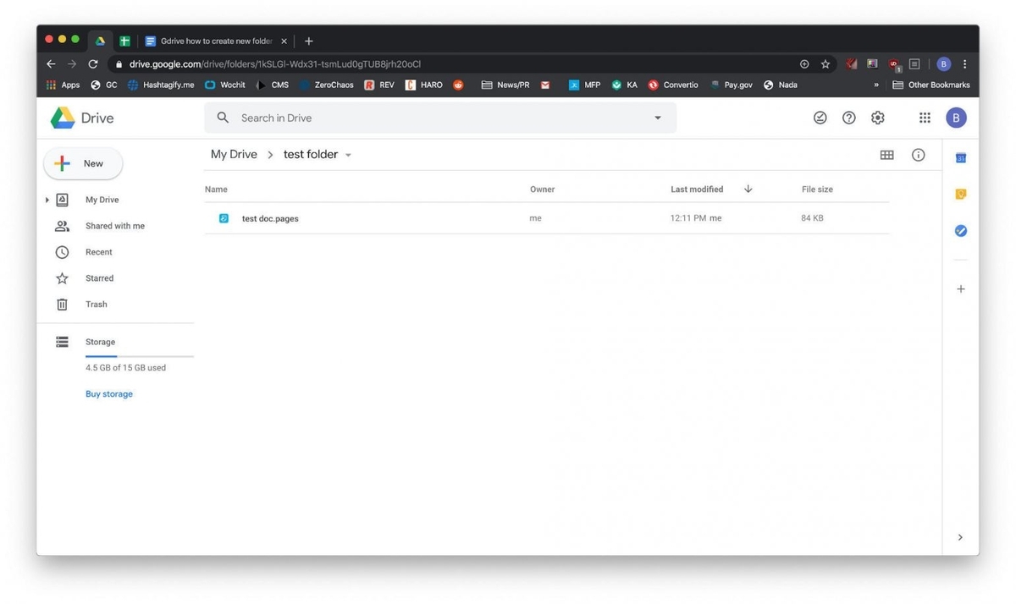Viewport: 1016px width, 604px height.
Task: Open your account avatar menu
Action: click(x=956, y=118)
